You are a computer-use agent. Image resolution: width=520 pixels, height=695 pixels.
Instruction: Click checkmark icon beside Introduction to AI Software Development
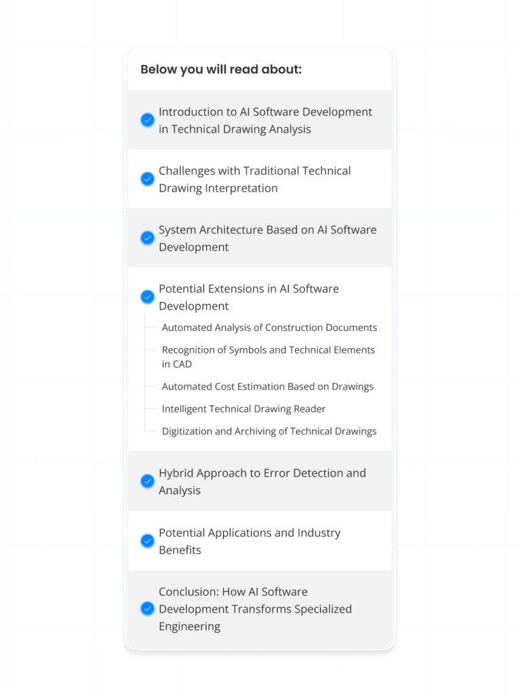click(147, 120)
